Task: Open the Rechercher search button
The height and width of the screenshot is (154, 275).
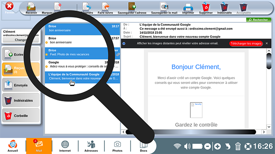Action: [258, 20]
